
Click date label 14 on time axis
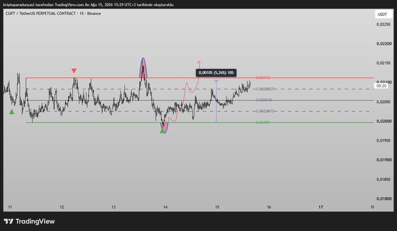[165, 207]
